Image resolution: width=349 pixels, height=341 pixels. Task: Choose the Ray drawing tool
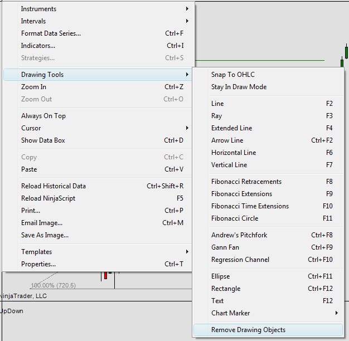268,116
